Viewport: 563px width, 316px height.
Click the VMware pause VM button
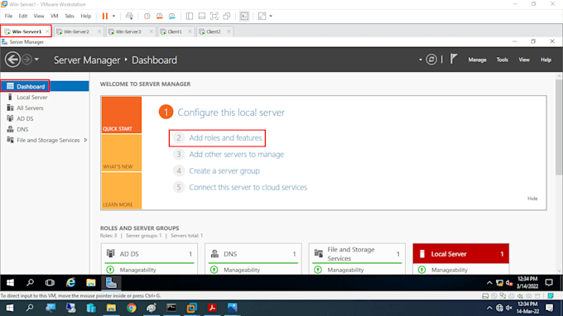coord(105,17)
